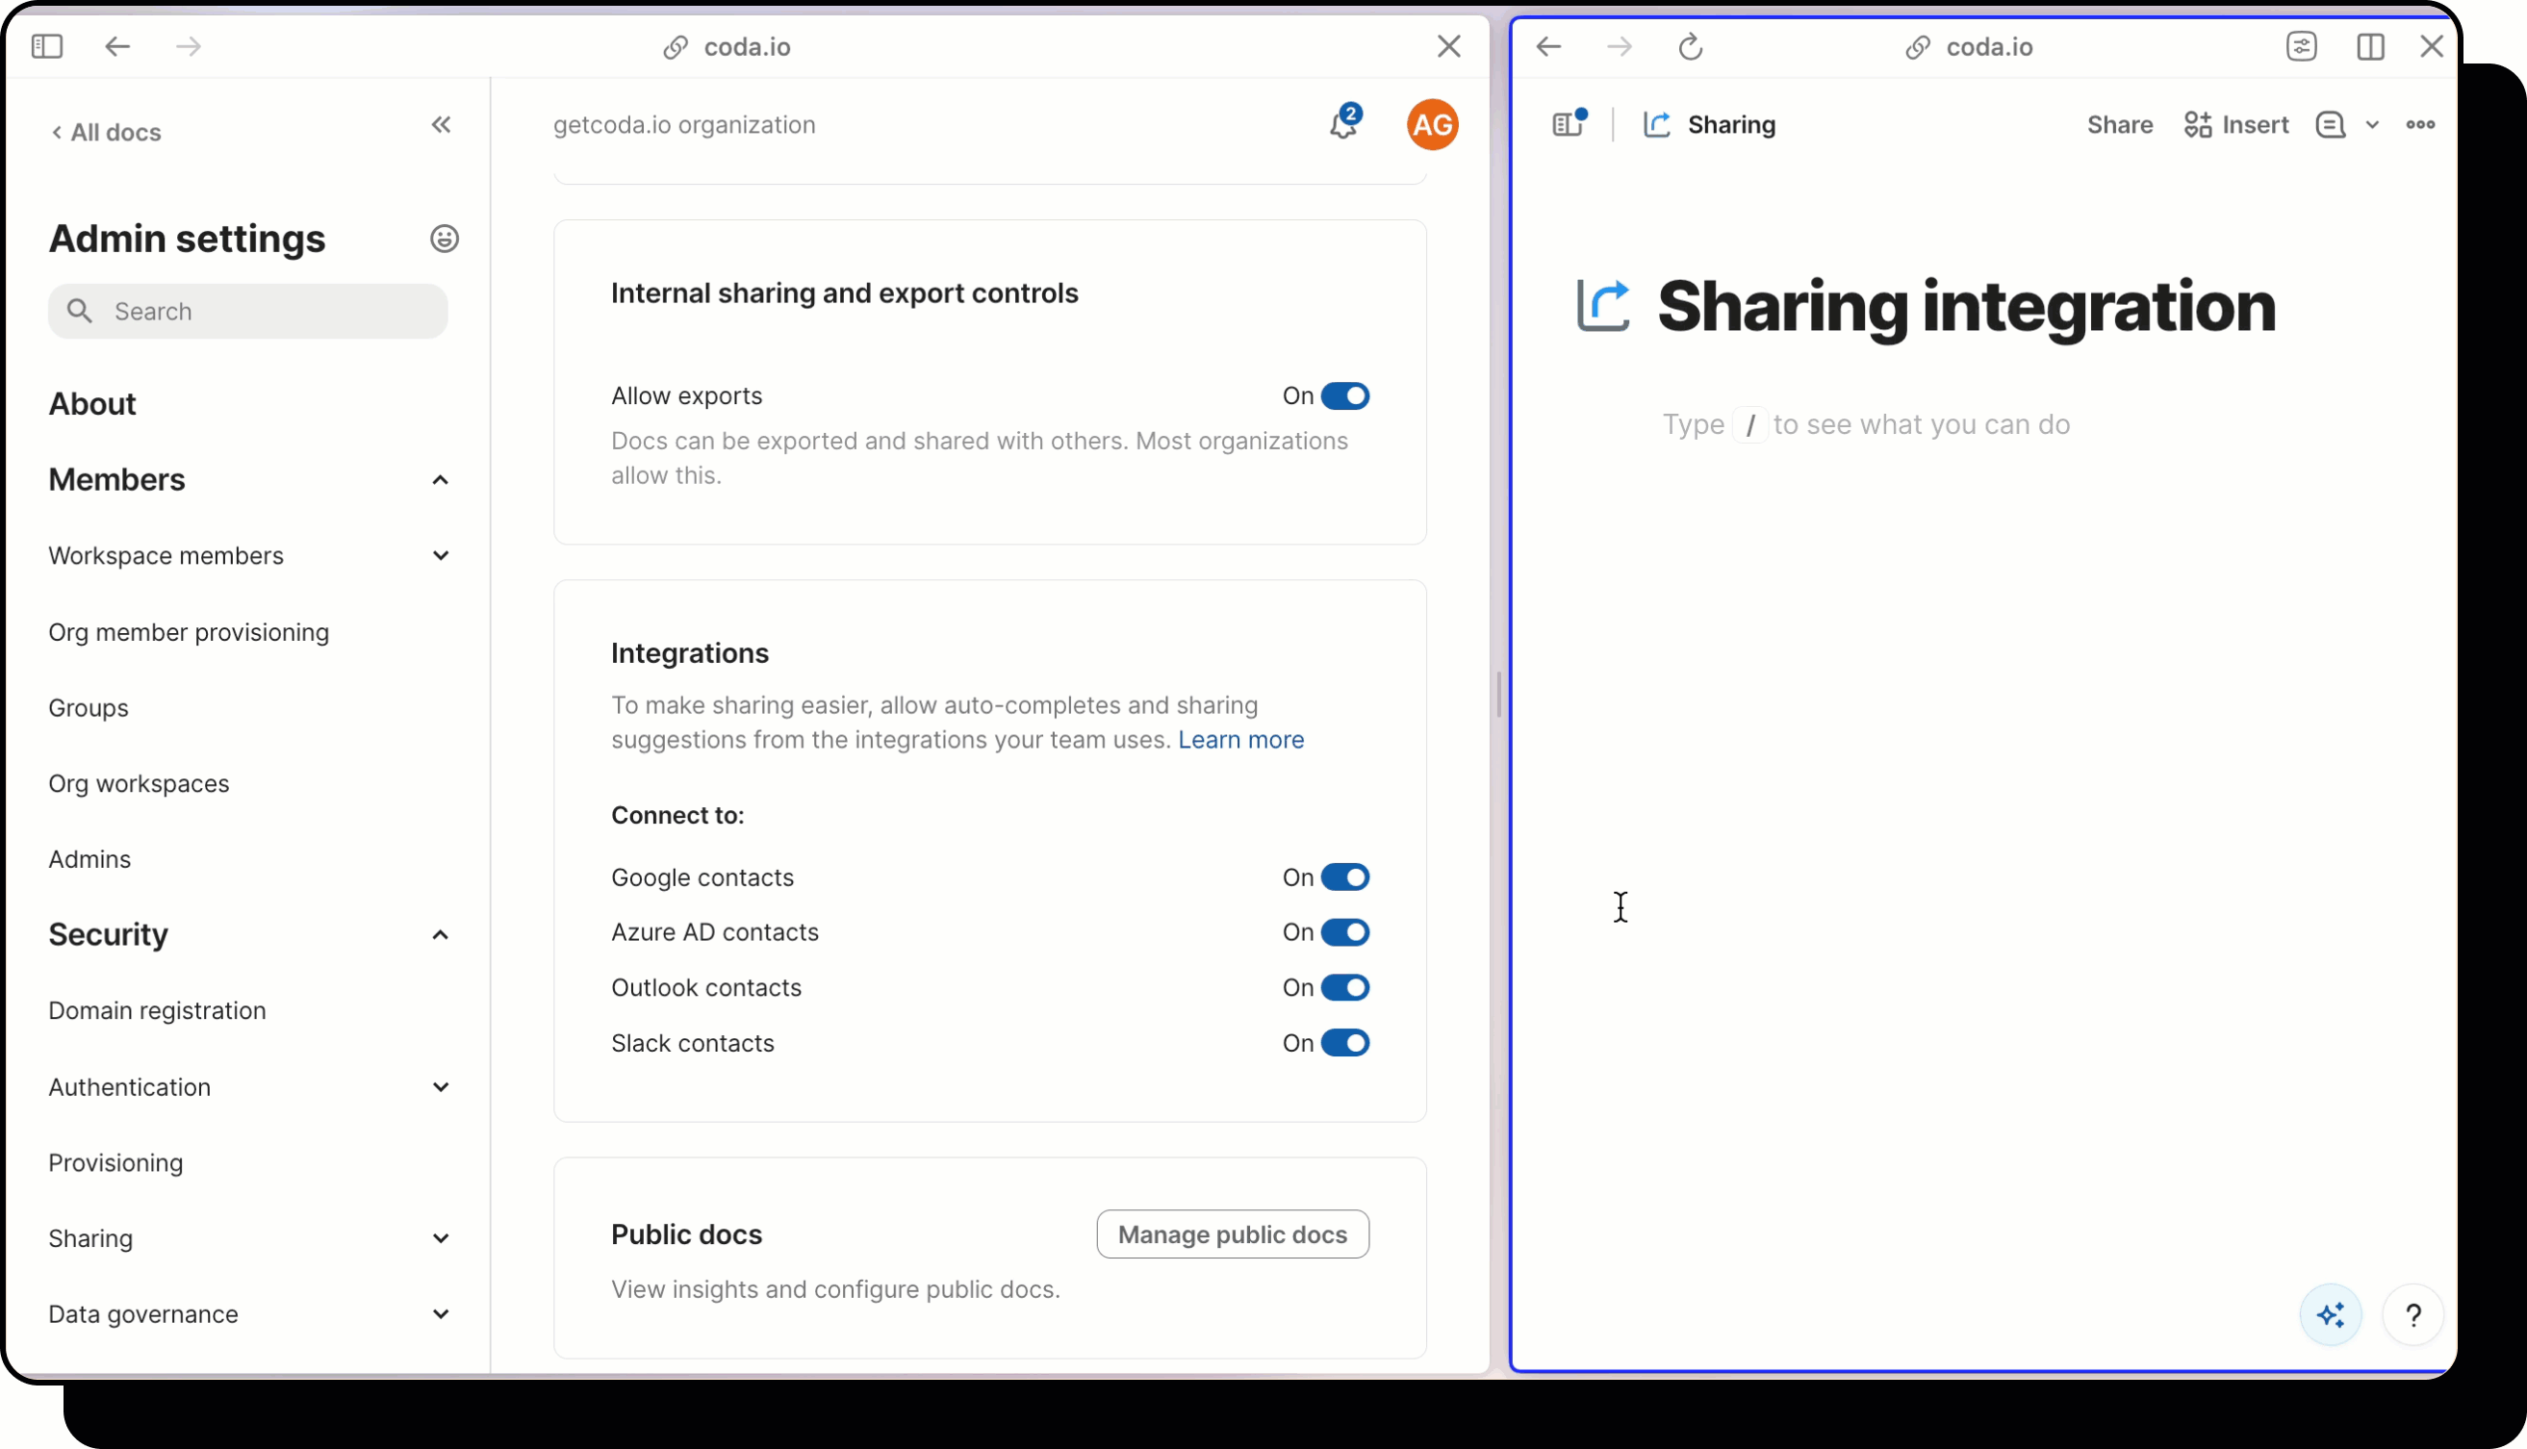The height and width of the screenshot is (1449, 2527).
Task: Disable the Google contacts integration toggle
Action: pyautogui.click(x=1344, y=877)
